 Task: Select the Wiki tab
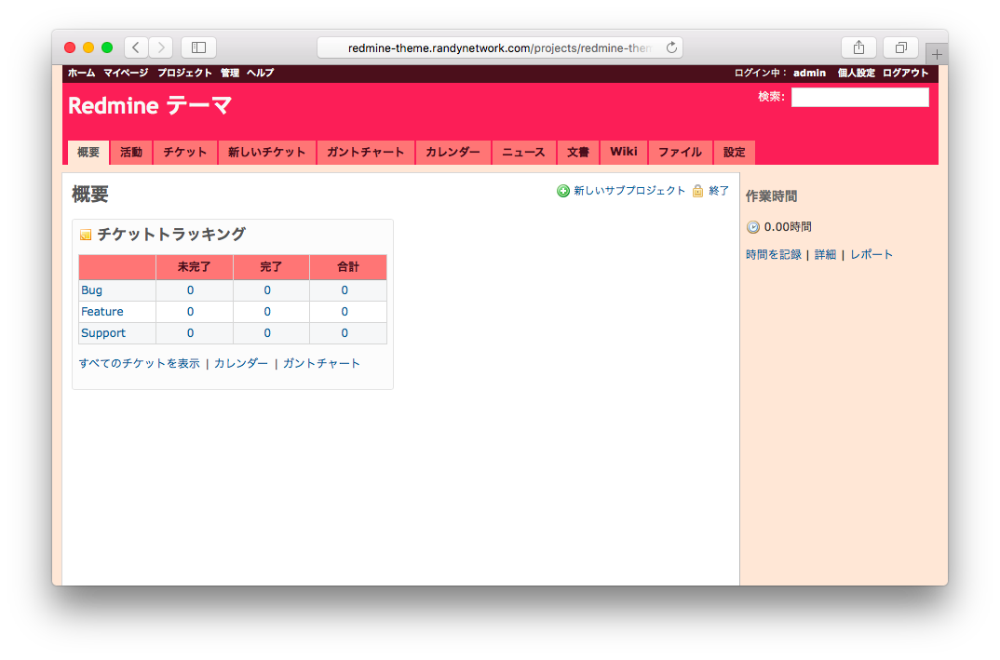[624, 153]
